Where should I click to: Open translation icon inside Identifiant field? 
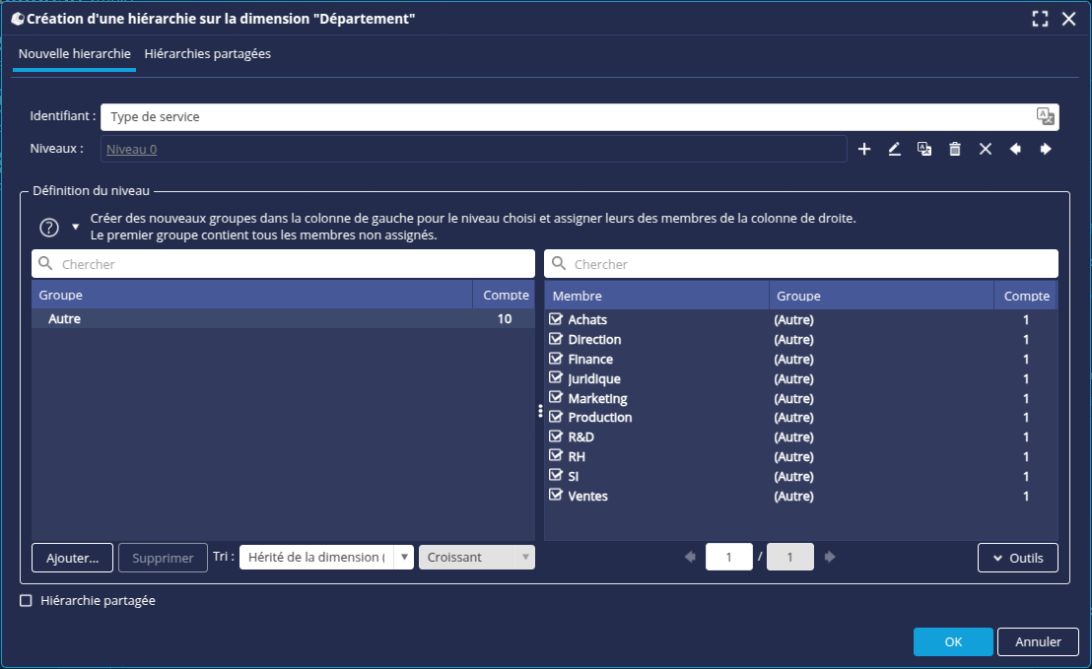(x=1045, y=116)
